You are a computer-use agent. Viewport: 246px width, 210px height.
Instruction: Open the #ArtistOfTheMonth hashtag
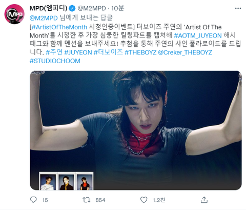[59, 27]
